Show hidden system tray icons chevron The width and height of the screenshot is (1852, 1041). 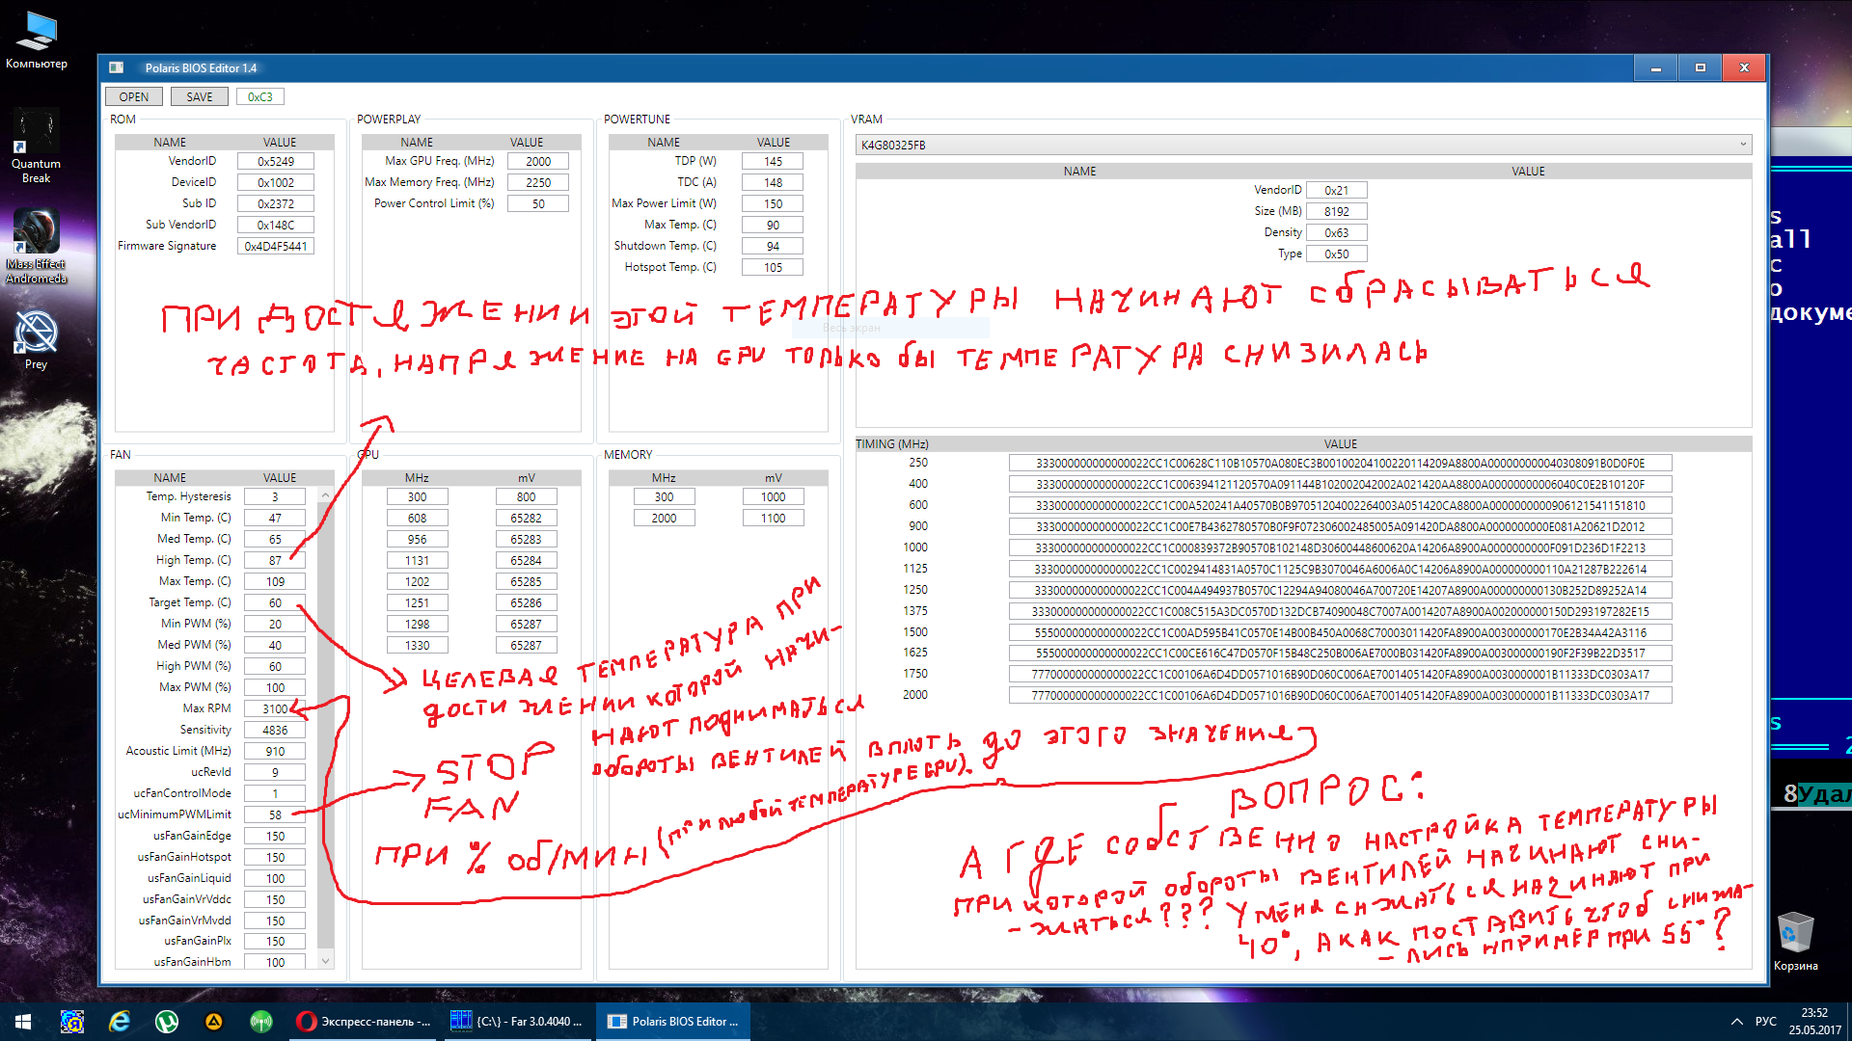[x=1736, y=1021]
